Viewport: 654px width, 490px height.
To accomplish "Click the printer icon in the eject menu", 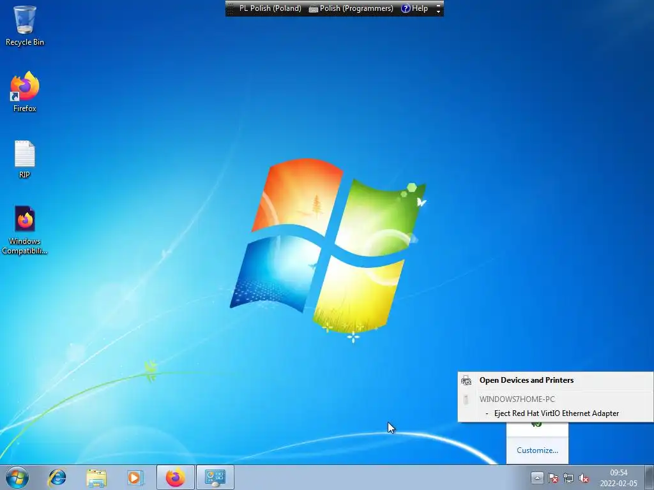I will [466, 380].
